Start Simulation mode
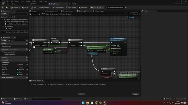The image size is (188, 105). 83,8
